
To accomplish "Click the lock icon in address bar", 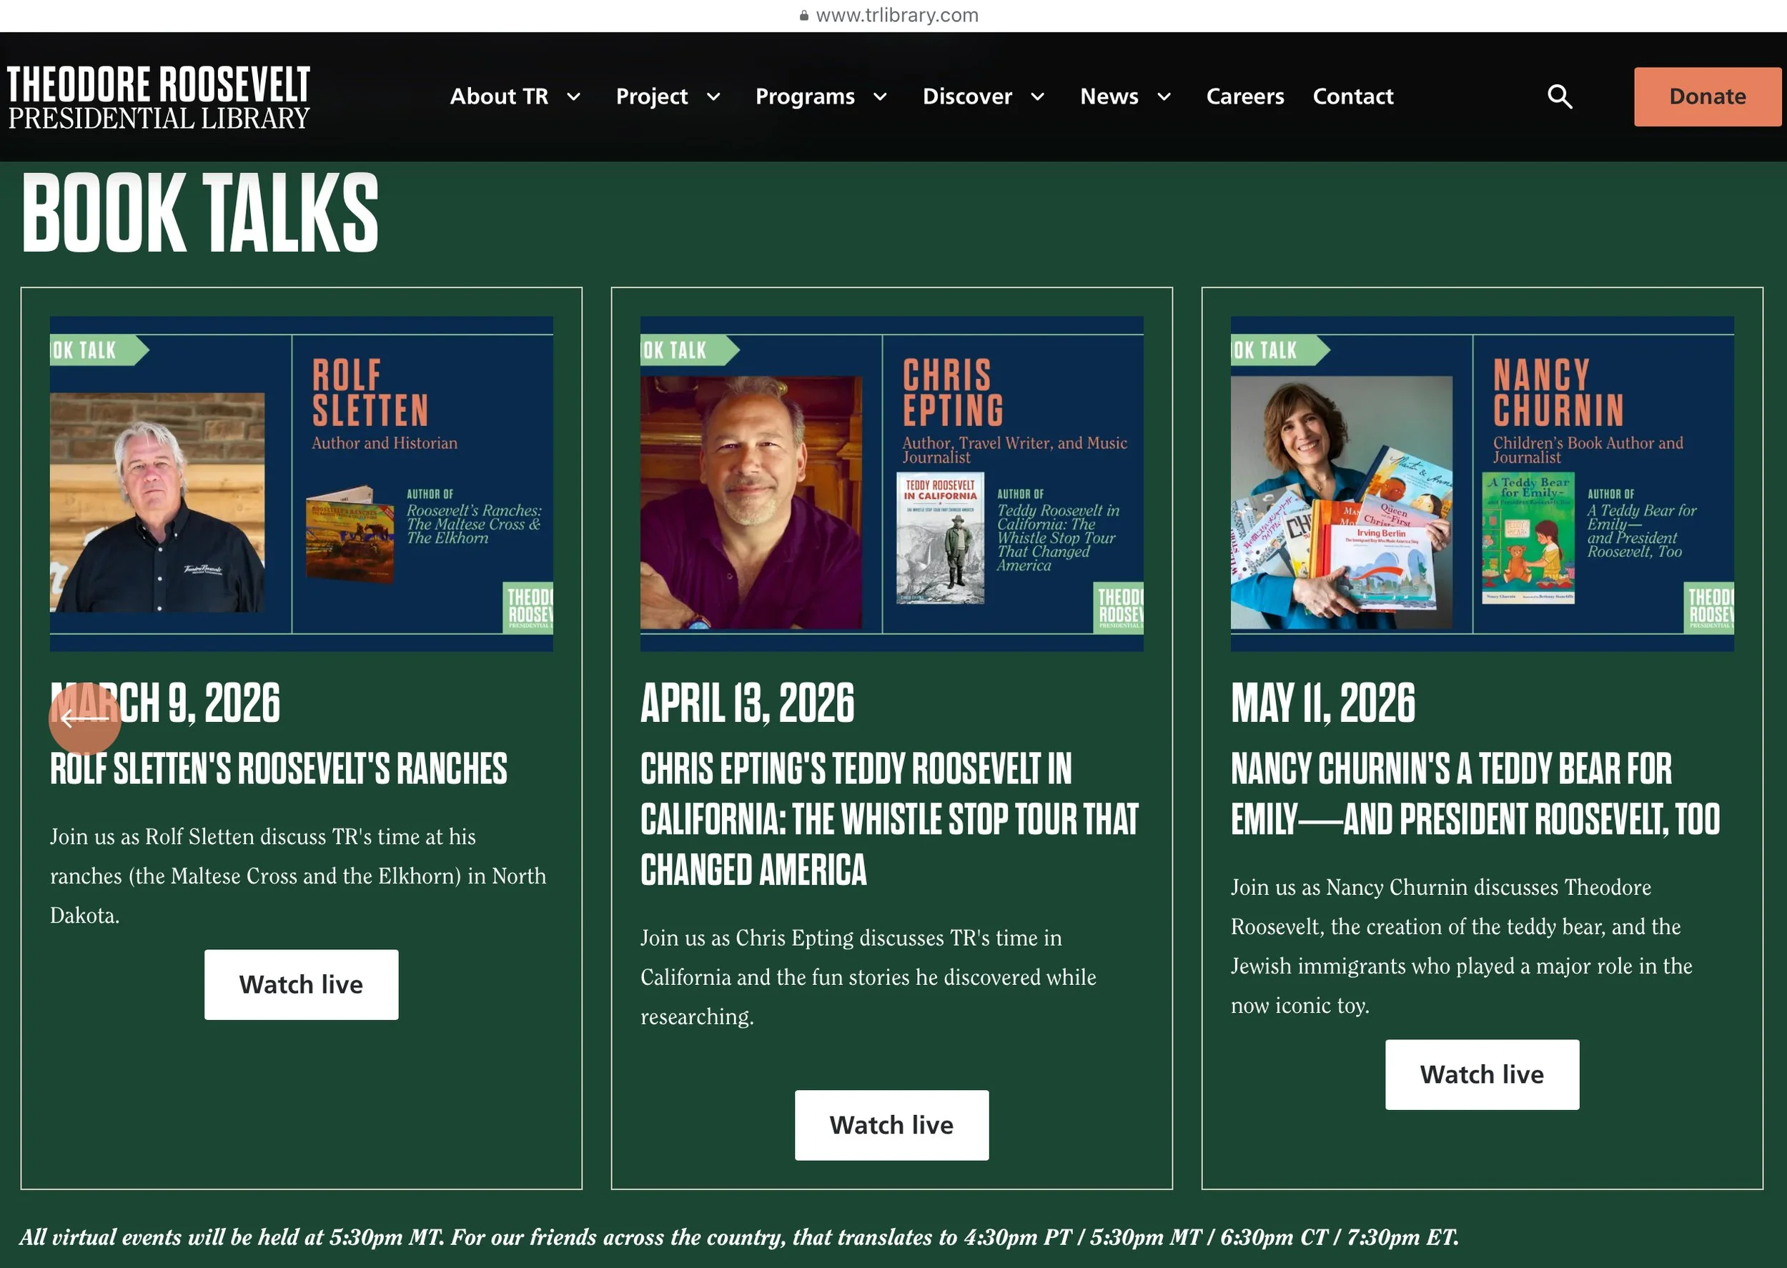I will [803, 16].
